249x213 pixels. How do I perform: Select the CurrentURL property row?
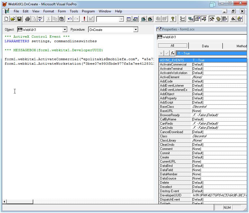pyautogui.click(x=203, y=162)
